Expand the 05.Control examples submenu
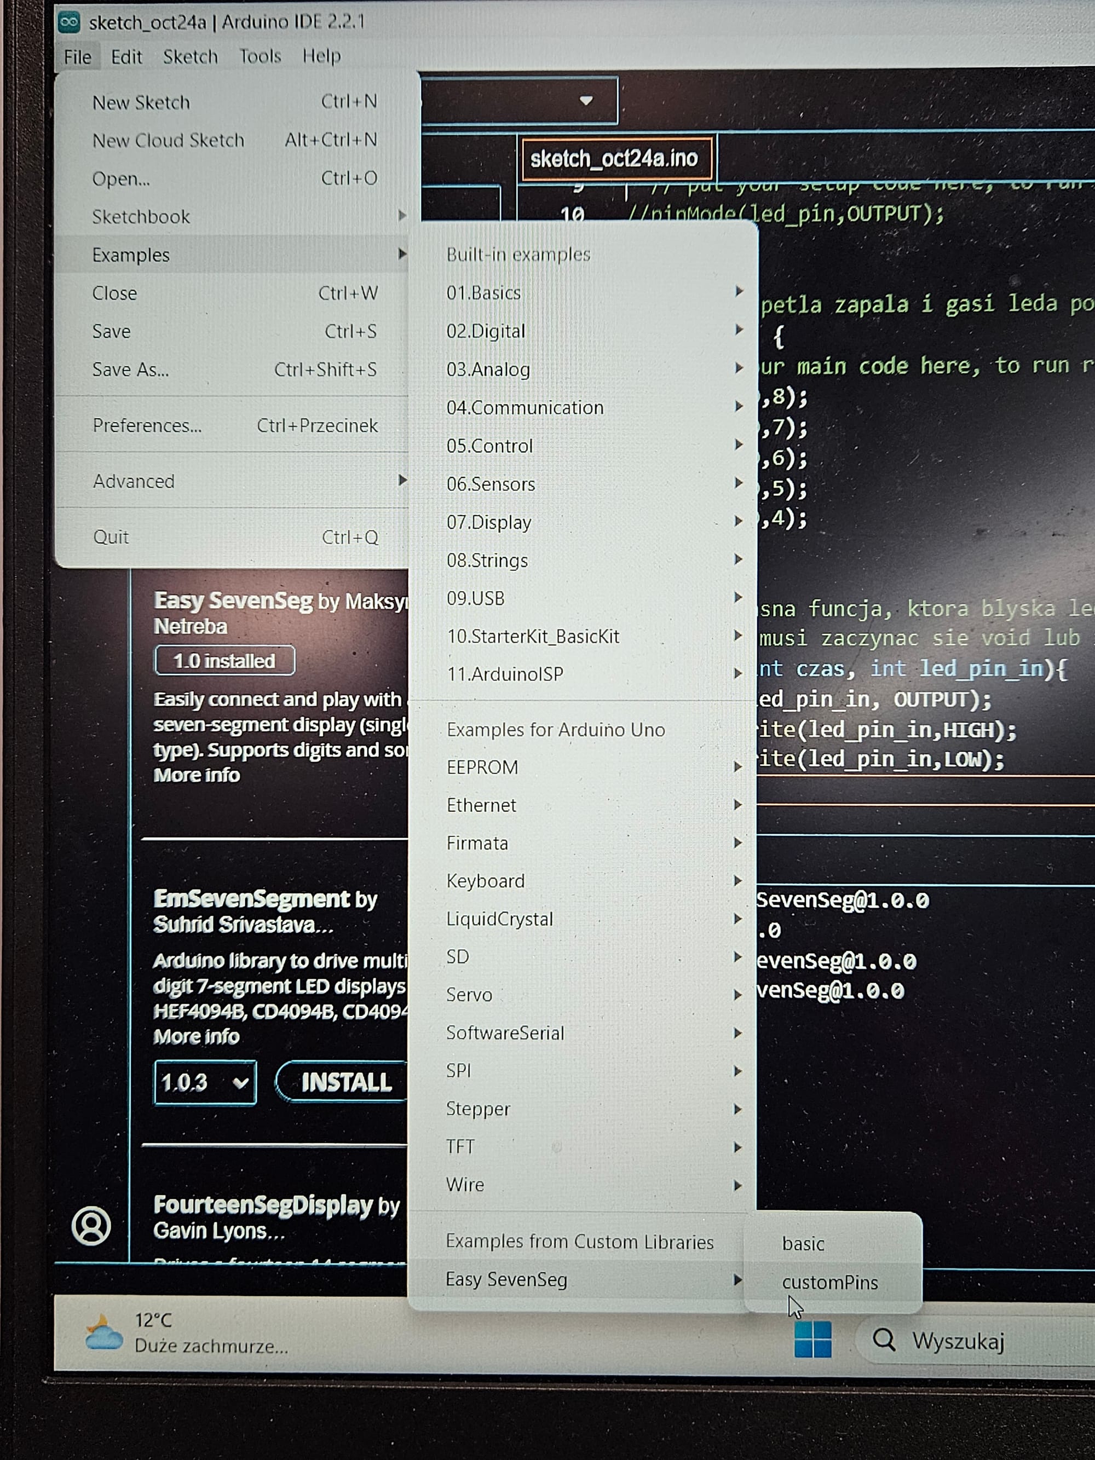Screen dimensions: 1095x1460 coord(583,446)
